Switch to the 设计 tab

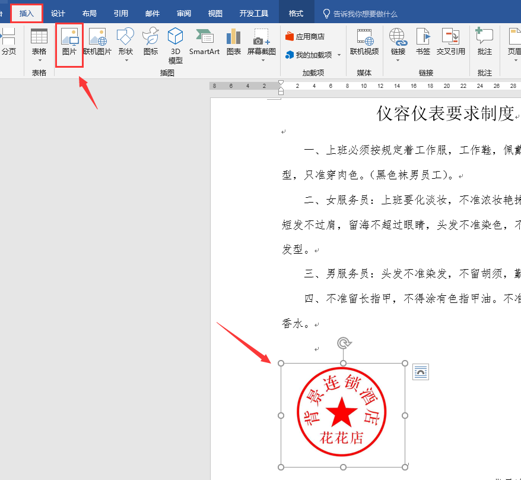(x=58, y=14)
